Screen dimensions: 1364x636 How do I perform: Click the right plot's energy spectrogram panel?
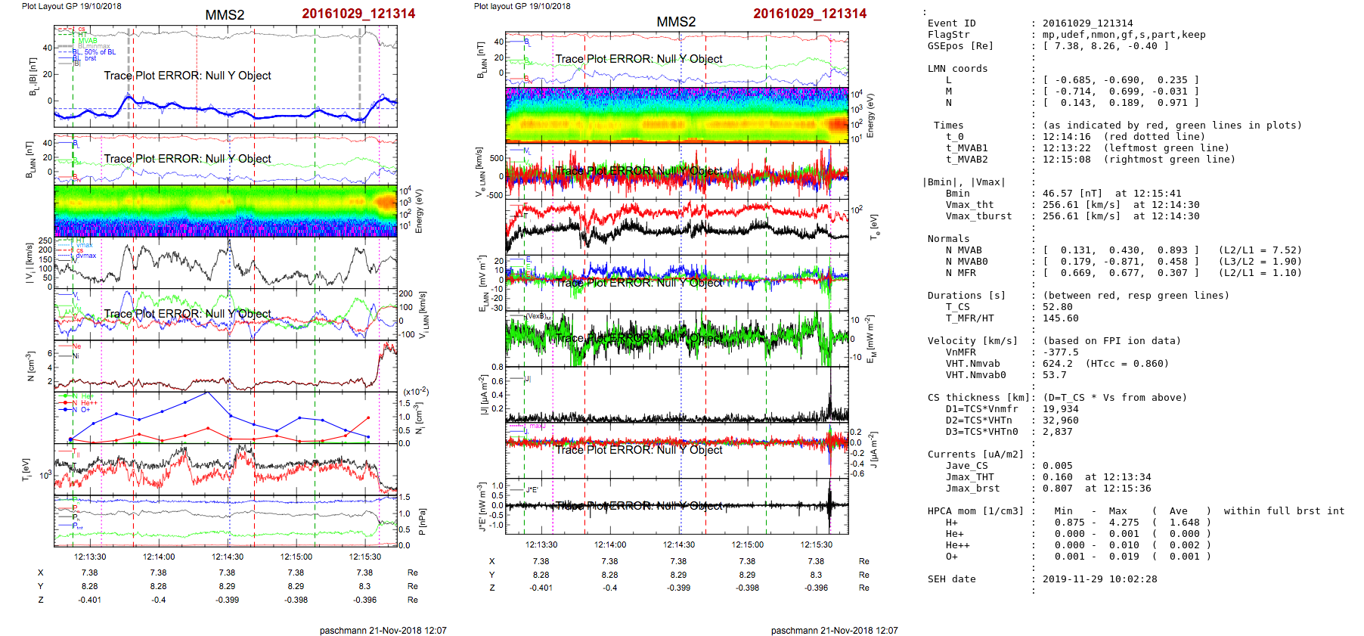coord(677,115)
